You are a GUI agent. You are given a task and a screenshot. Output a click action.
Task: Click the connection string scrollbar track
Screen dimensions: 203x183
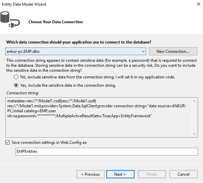tap(195, 117)
